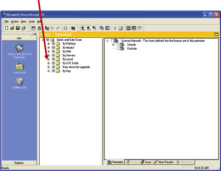This screenshot has height=171, width=221.
Task: Click the New file toolbar icon
Action: click(7, 28)
